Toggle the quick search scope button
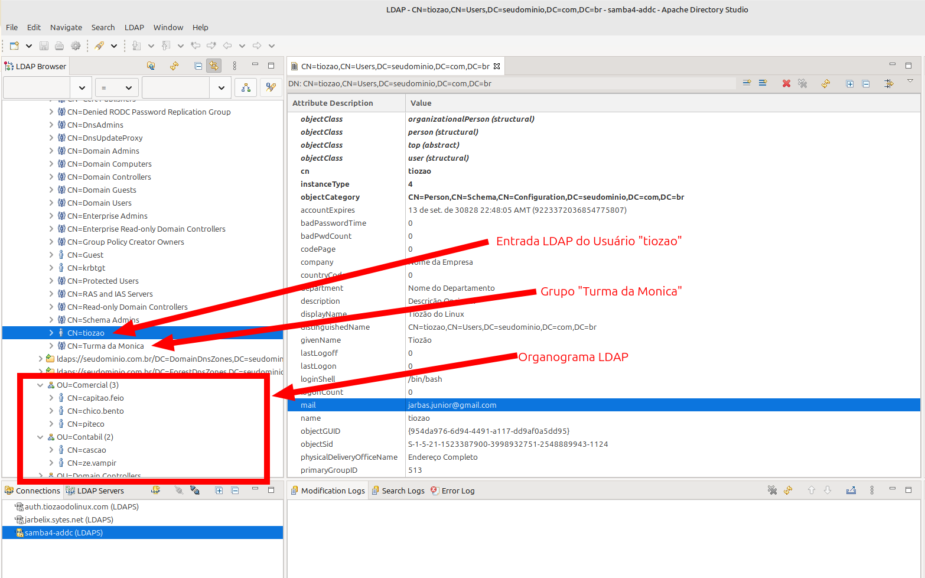 (246, 87)
